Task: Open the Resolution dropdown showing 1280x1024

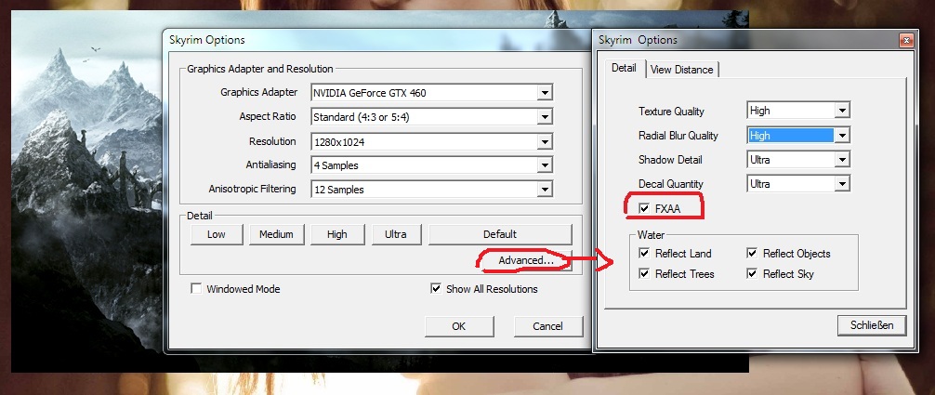Action: pyautogui.click(x=432, y=141)
